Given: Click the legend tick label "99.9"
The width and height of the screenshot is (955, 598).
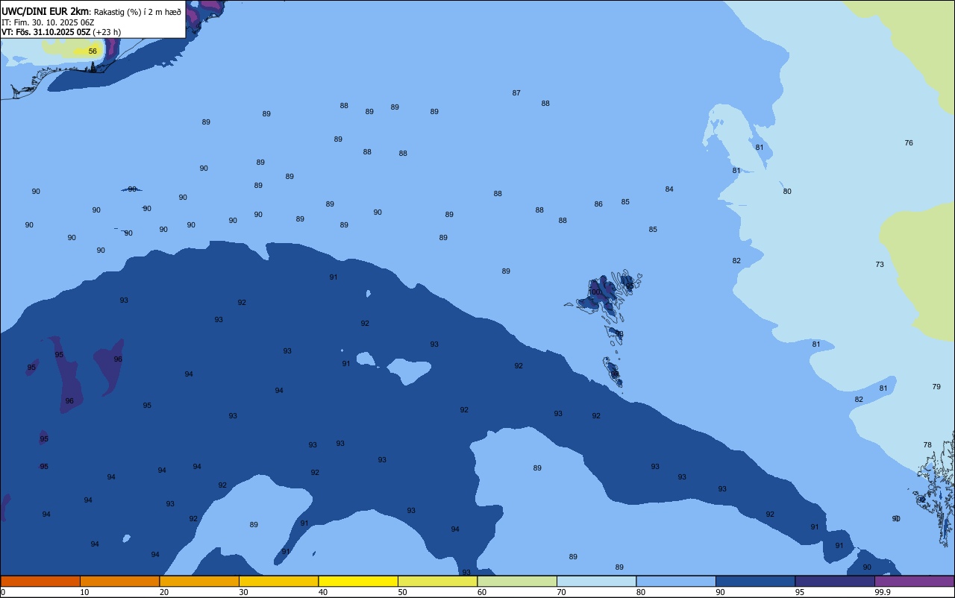Looking at the screenshot, I should point(883,592).
